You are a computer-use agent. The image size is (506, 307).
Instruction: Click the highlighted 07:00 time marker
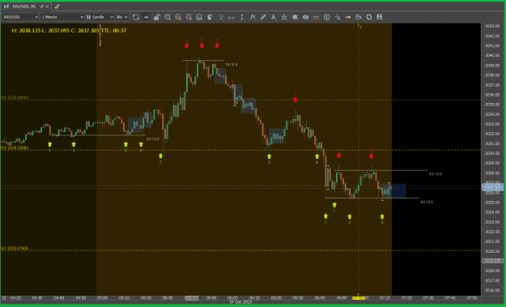(358, 298)
